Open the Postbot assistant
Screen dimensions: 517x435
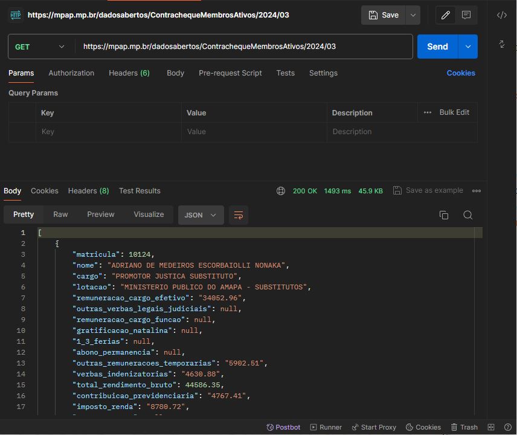[283, 427]
